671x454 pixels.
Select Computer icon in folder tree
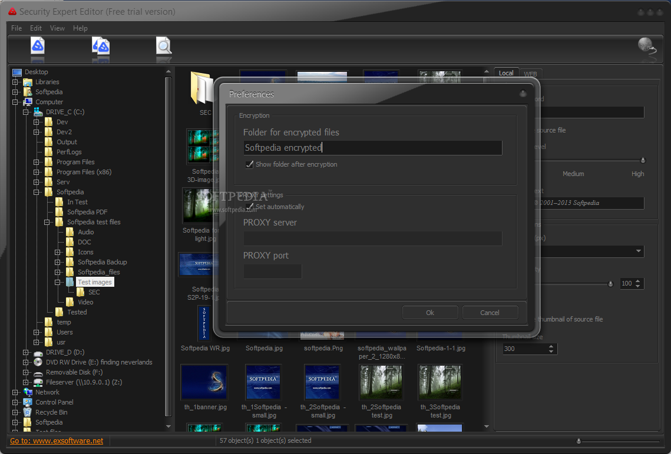point(28,102)
